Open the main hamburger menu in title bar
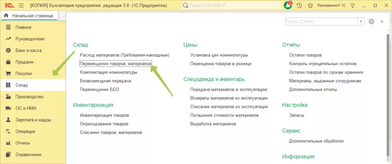 click(21, 6)
